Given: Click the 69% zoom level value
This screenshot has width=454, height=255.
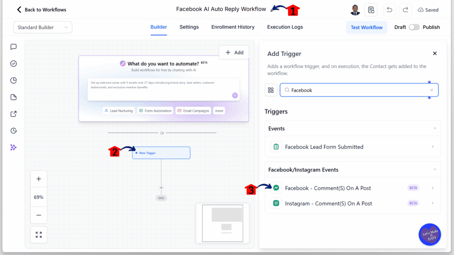Looking at the screenshot, I should 39,197.
